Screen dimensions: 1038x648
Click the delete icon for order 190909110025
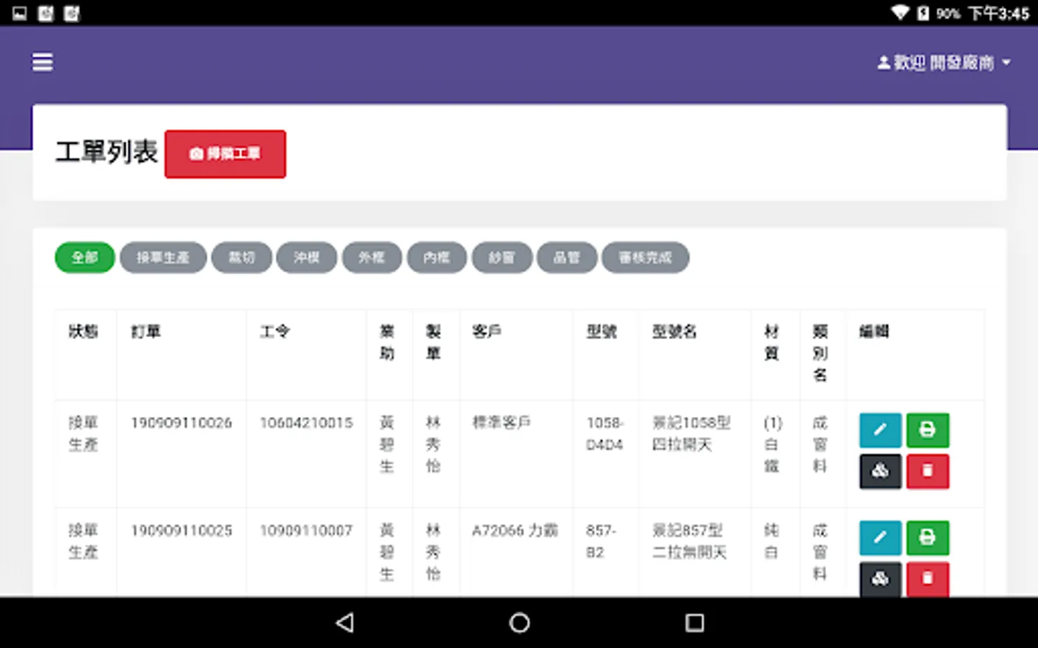[x=928, y=580]
